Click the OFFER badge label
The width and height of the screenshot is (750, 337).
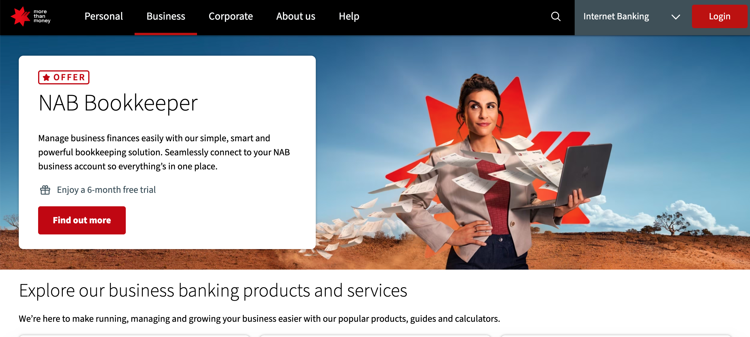point(64,77)
